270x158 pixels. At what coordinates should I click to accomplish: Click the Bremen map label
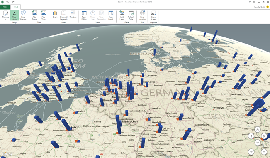tap(153, 75)
